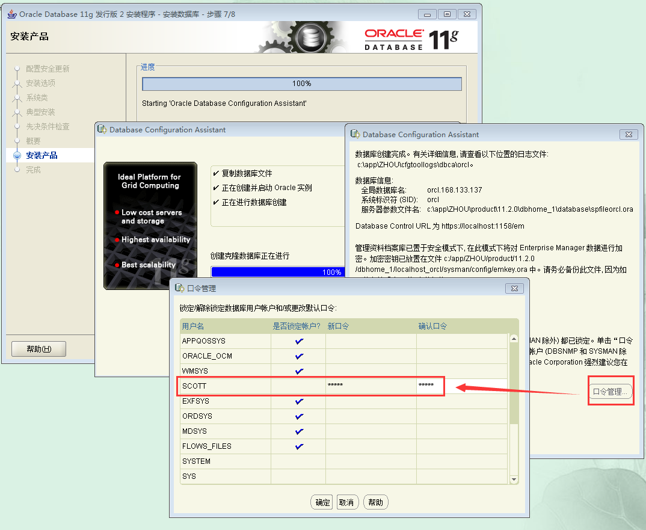Click the clone database blue progress bar
646x530 pixels.
[x=278, y=272]
